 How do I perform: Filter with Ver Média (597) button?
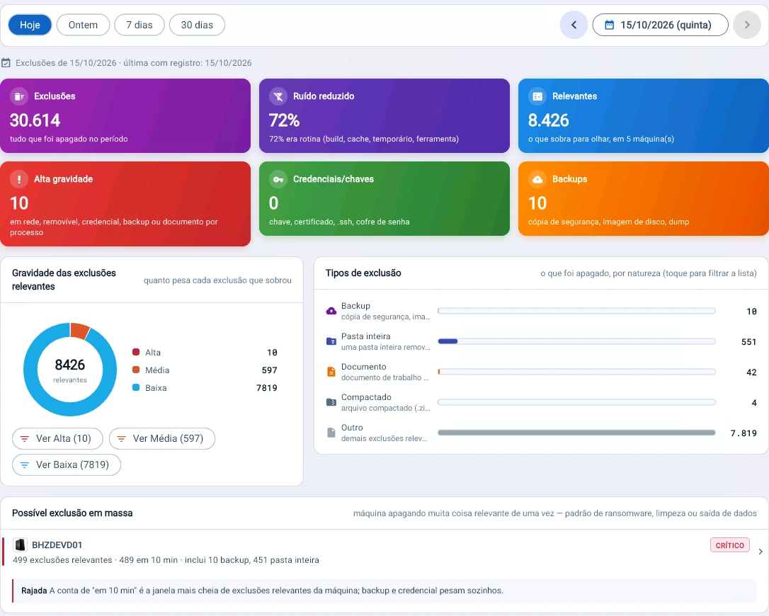pyautogui.click(x=162, y=438)
